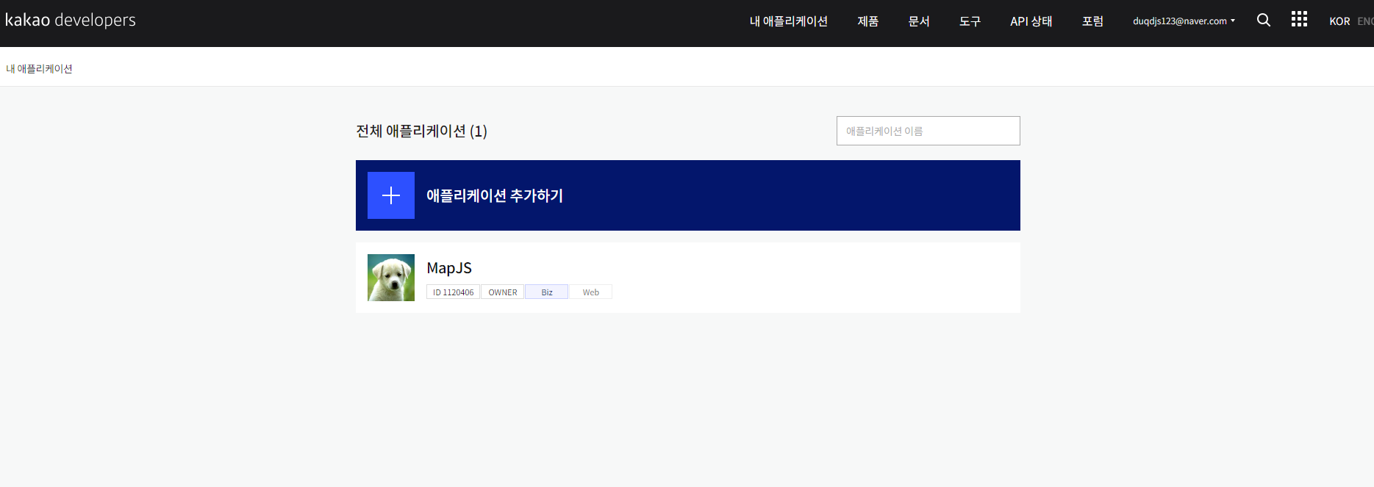This screenshot has width=1374, height=487.
Task: Open the search magnifier icon
Action: click(1264, 21)
